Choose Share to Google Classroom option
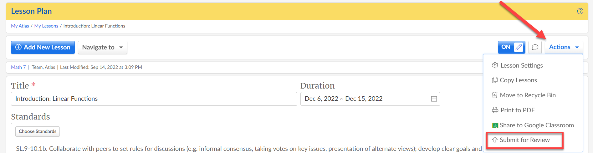The width and height of the screenshot is (593, 153). click(x=533, y=125)
